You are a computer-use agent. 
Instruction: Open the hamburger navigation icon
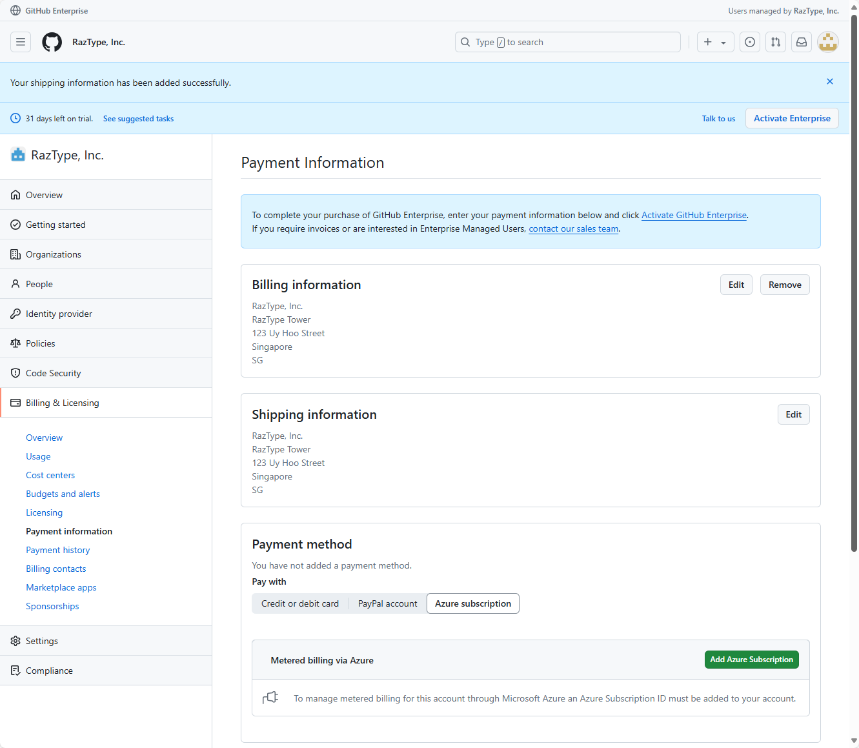tap(21, 41)
